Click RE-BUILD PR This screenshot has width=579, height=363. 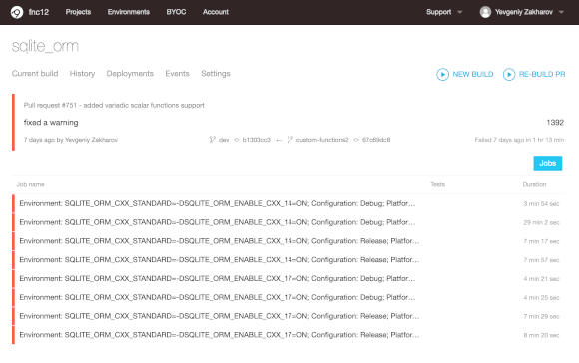click(534, 74)
